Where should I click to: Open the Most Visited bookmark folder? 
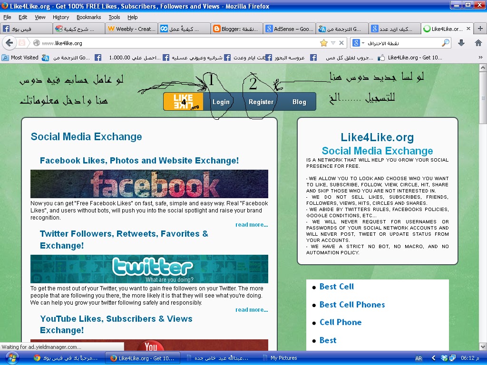(21, 58)
